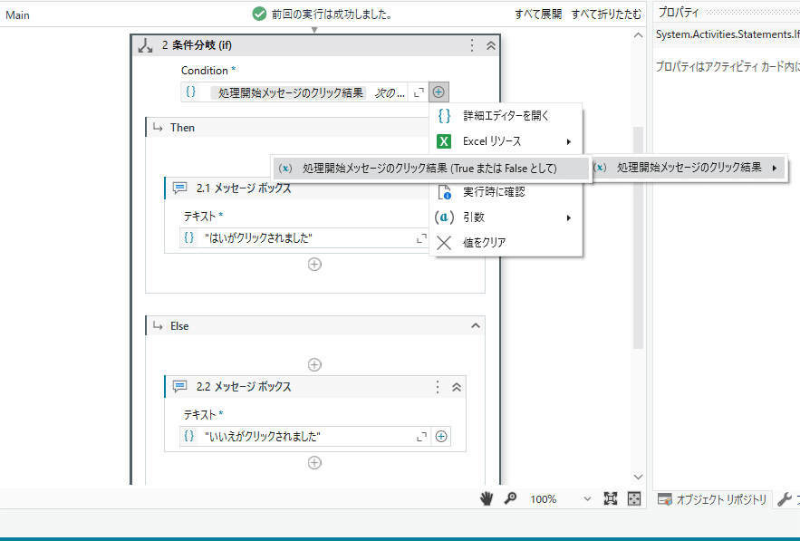Open the variable submenu 処理開始メッセージのクリック結果 with the arrow

[688, 168]
